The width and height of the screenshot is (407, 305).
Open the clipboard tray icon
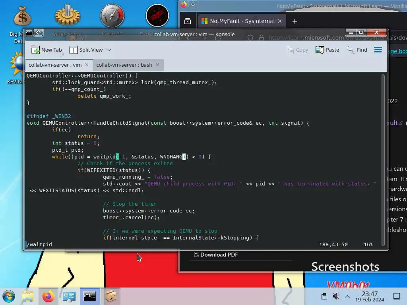tap(324, 296)
